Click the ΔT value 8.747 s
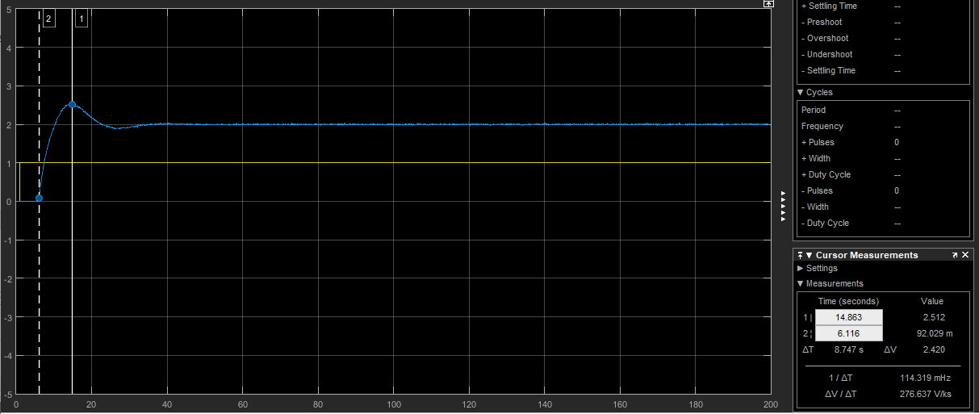 (x=847, y=349)
